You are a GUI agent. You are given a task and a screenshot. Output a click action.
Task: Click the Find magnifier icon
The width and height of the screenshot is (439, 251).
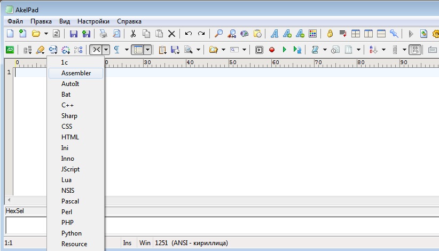(x=218, y=34)
